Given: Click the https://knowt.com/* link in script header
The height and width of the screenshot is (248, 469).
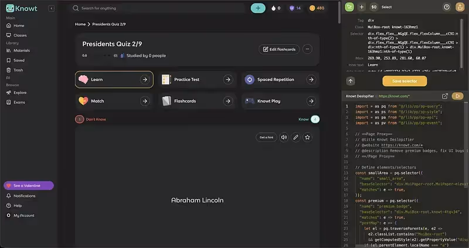Looking at the screenshot, I should click(x=394, y=96).
